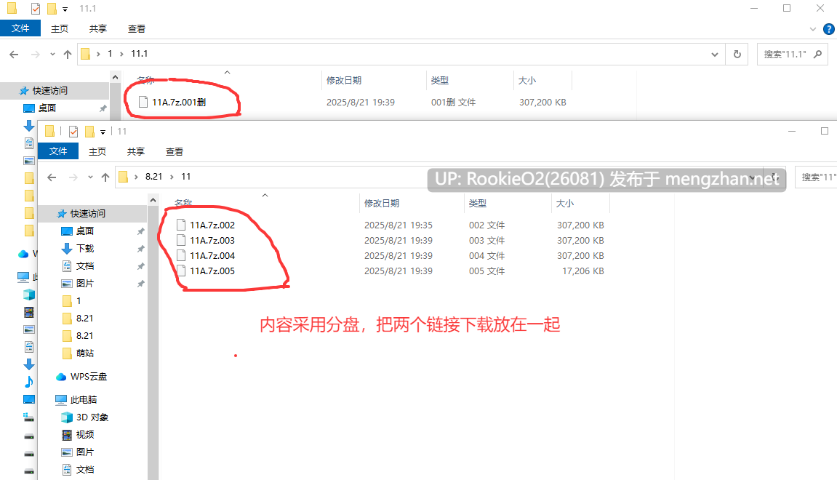Click the help icon in 11.1 window
Image resolution: width=837 pixels, height=480 pixels.
829,29
